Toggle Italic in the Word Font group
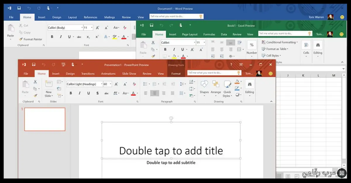The width and height of the screenshot is (351, 183). [x=61, y=37]
